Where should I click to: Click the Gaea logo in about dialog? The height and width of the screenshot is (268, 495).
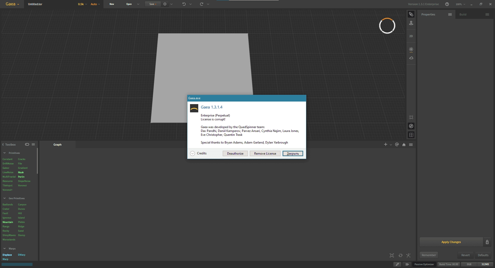point(194,108)
